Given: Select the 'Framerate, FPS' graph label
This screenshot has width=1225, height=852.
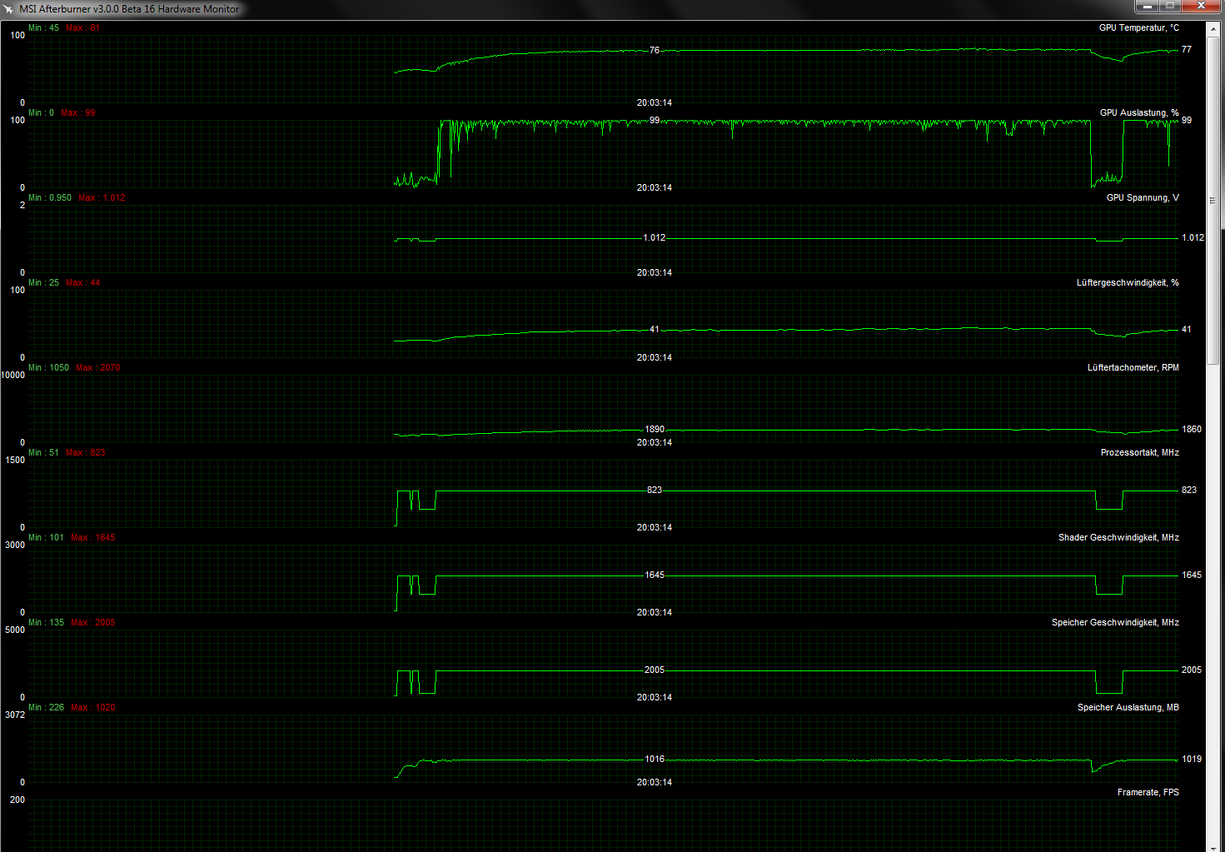Looking at the screenshot, I should click(1148, 792).
